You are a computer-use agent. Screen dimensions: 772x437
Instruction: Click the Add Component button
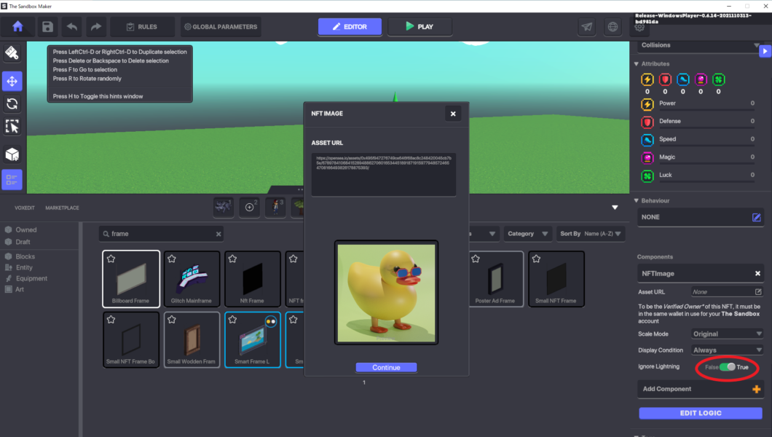point(701,389)
